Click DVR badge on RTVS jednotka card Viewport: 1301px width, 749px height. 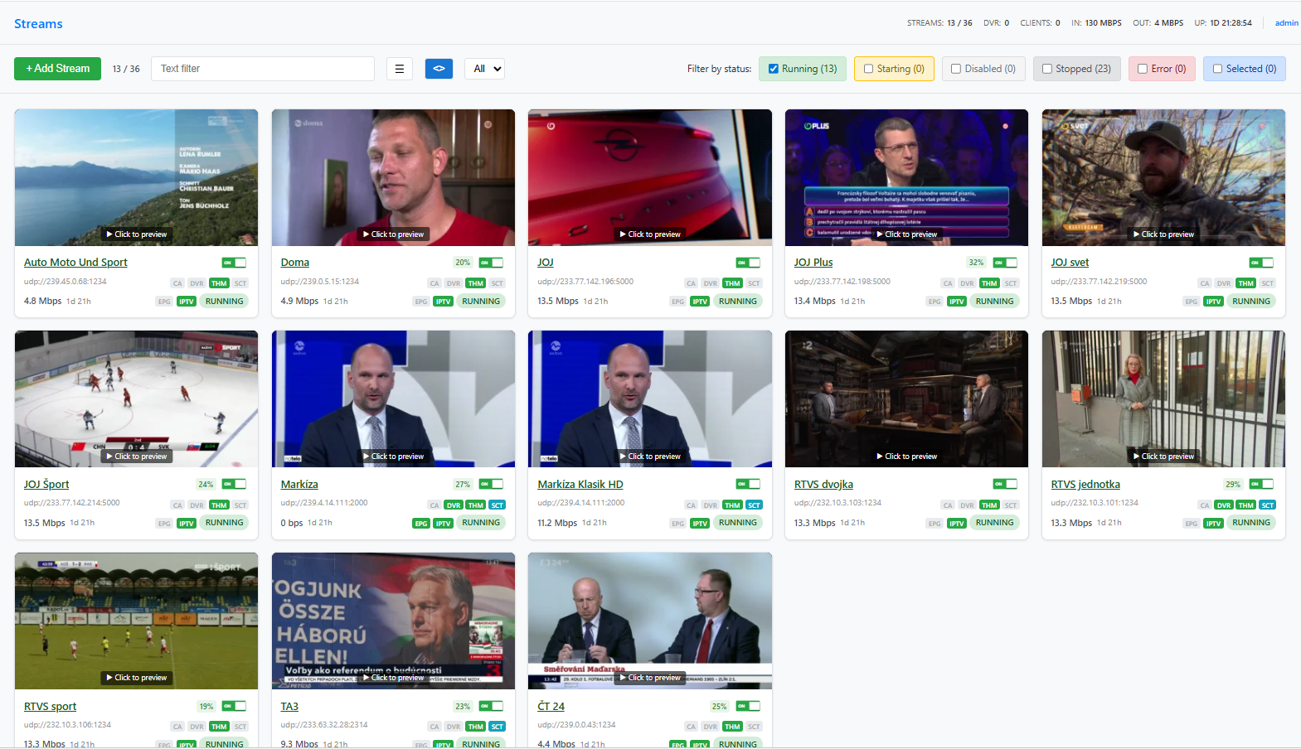coord(1224,505)
